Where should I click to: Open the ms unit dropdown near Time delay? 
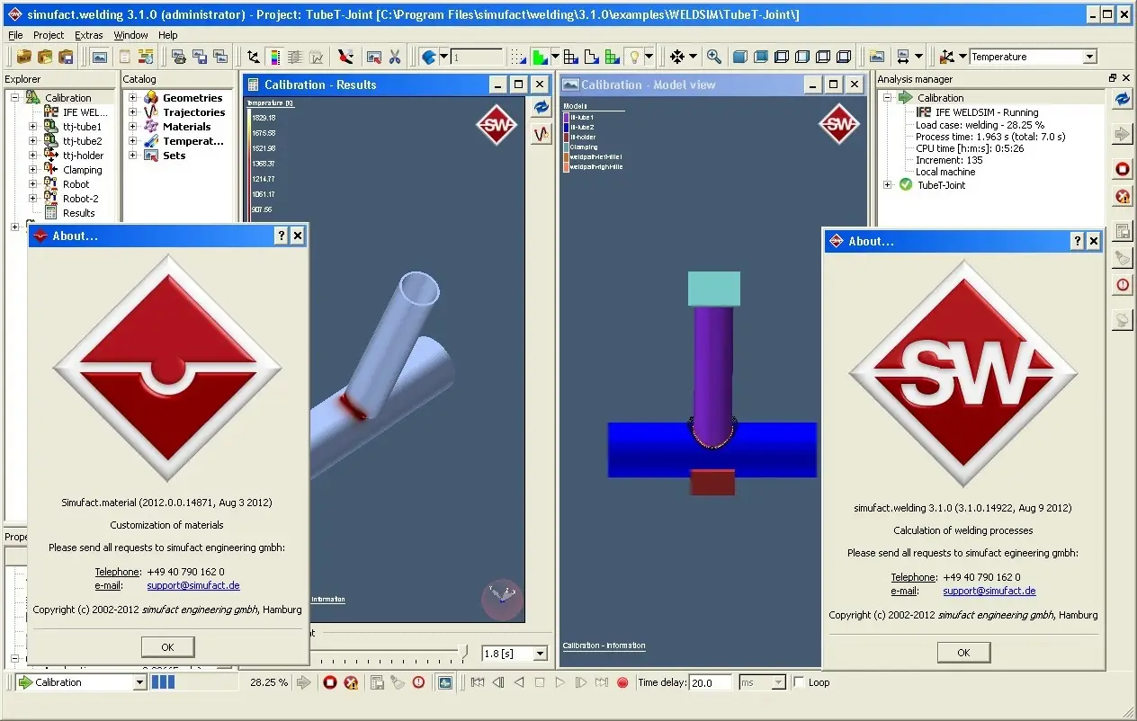[778, 682]
